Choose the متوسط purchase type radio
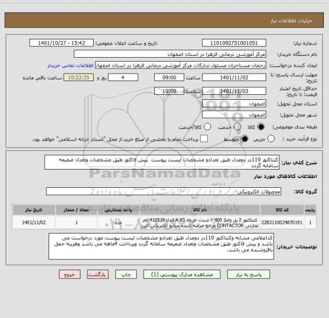 coord(244,139)
